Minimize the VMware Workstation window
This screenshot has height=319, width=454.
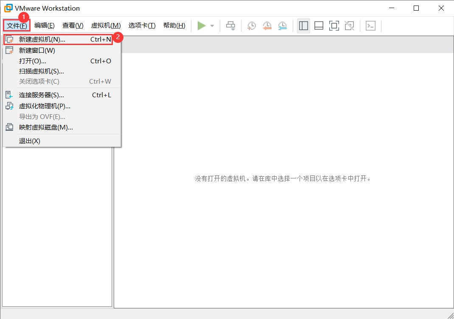tap(392, 8)
